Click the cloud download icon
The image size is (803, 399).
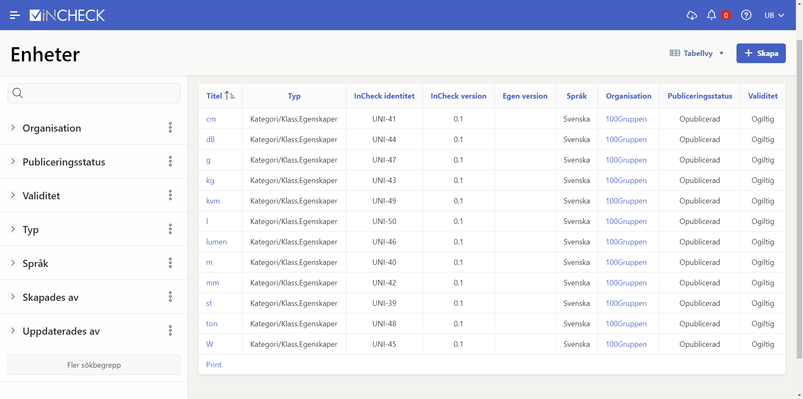(692, 15)
